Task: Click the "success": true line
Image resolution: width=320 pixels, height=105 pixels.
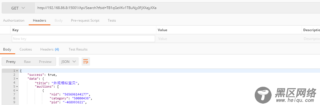Action: [x=42, y=75]
